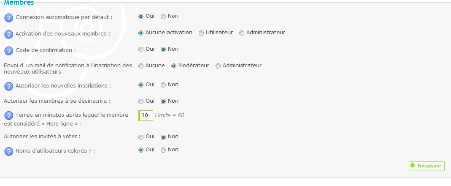
Task: Open help for Noms d'utilisateurs colorés
Action: 8,151
